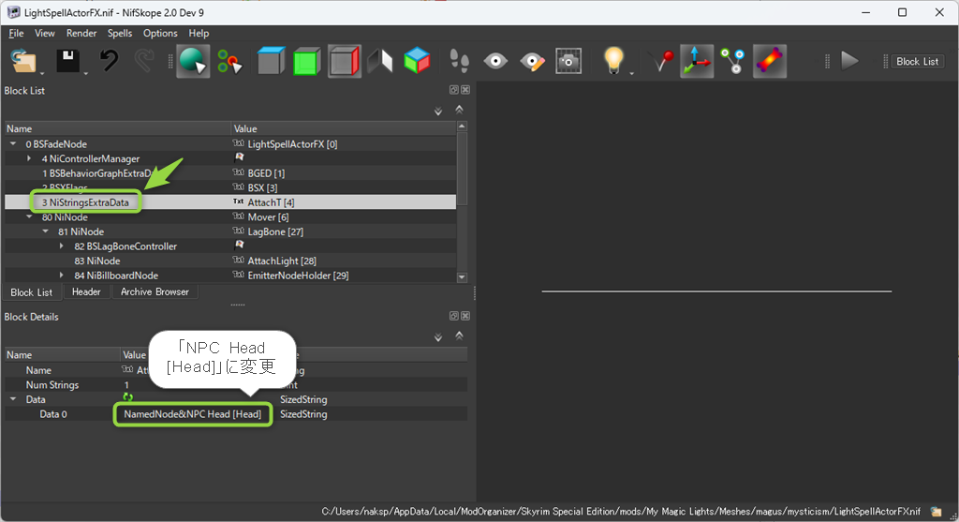Viewport: 959px width, 522px height.
Task: Switch to the side view red cube
Action: (344, 61)
